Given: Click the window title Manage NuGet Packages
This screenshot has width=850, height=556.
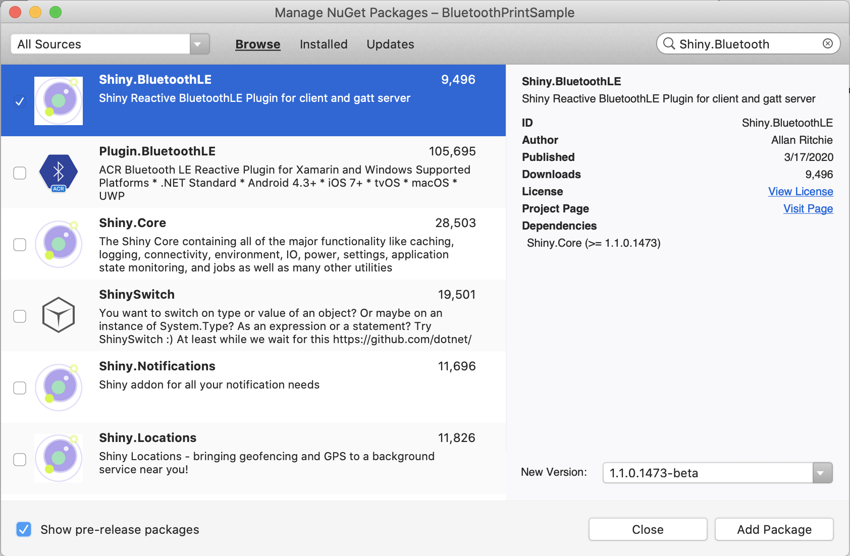Looking at the screenshot, I should [424, 13].
